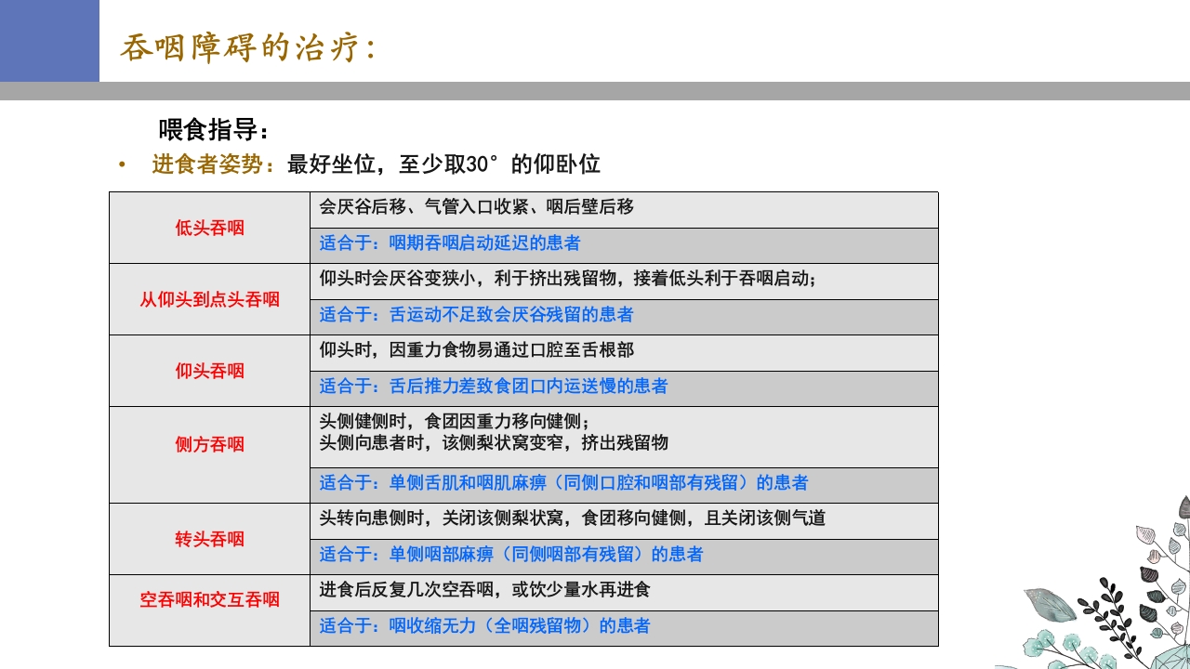Click the cell 从仰头到点头吞咽
This screenshot has width=1190, height=669.
[209, 299]
